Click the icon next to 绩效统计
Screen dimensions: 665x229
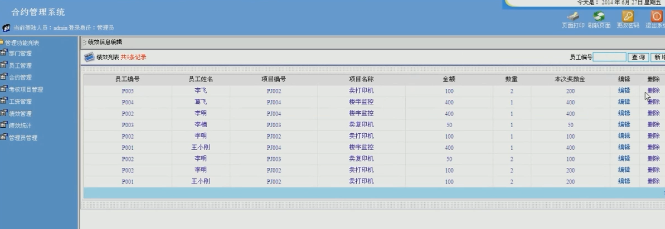click(4, 125)
